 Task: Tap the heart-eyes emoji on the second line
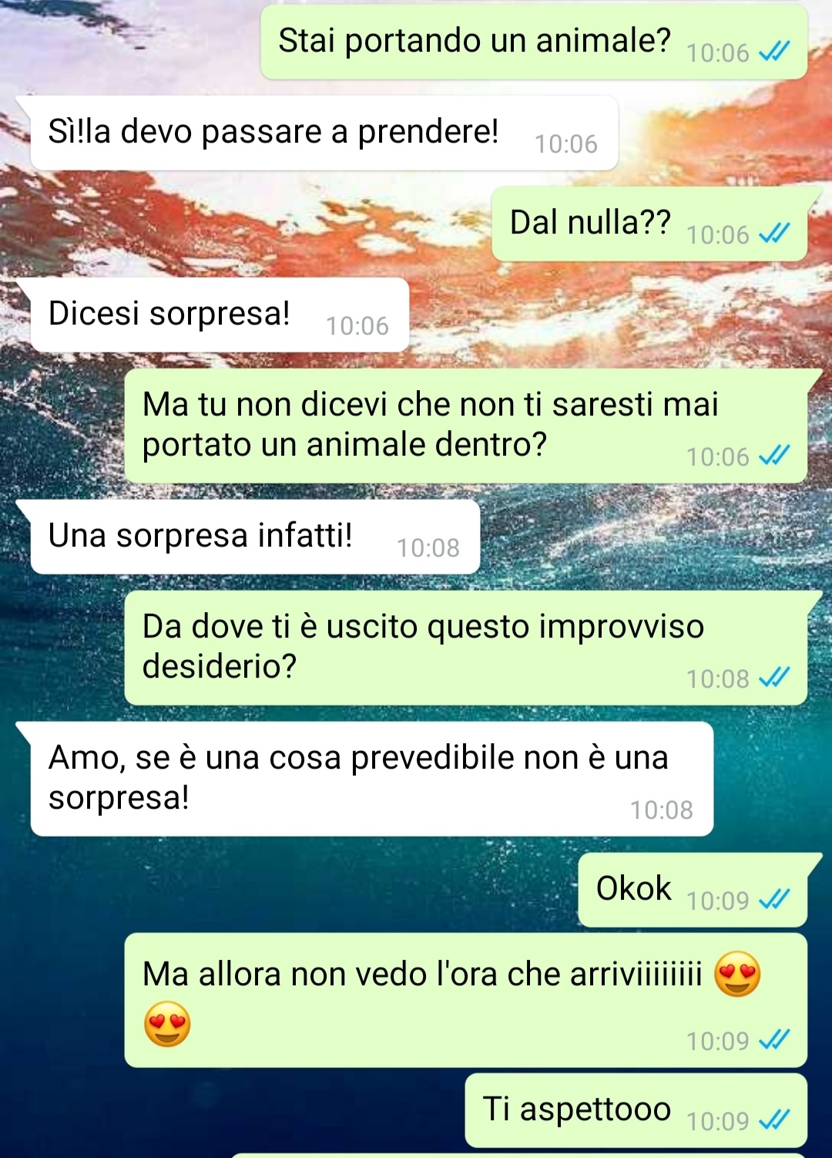point(167,1024)
